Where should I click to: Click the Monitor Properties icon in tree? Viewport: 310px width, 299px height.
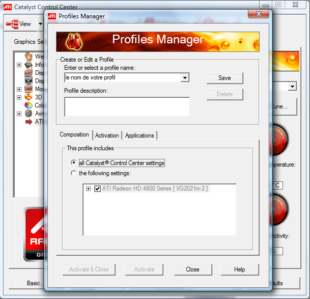click(x=29, y=89)
